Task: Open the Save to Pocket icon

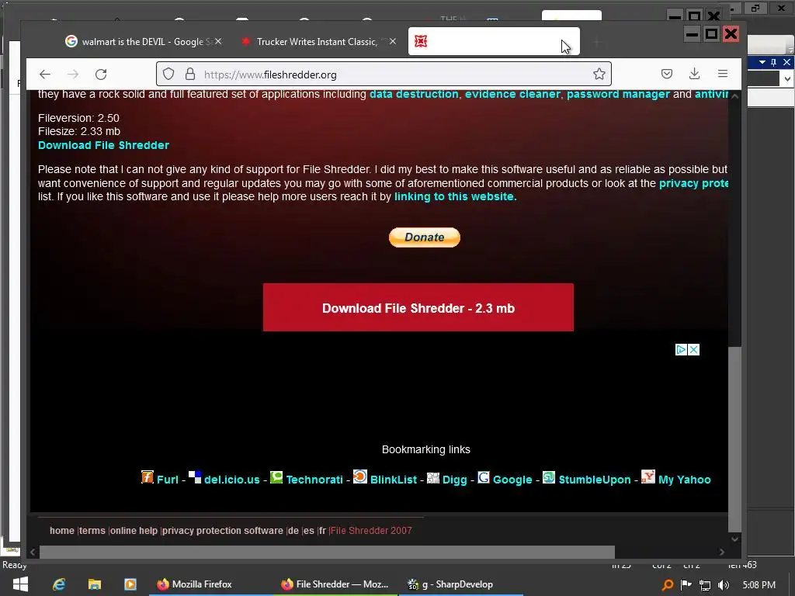Action: (x=667, y=74)
